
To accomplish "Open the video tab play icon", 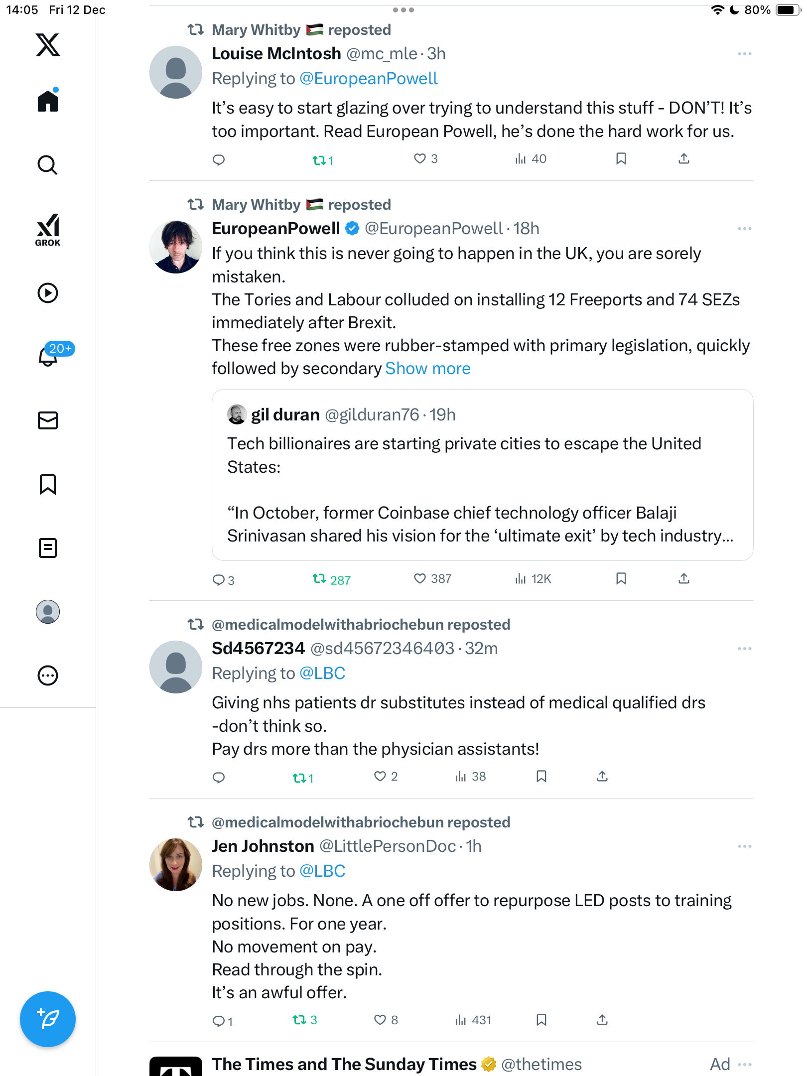I will pos(48,293).
